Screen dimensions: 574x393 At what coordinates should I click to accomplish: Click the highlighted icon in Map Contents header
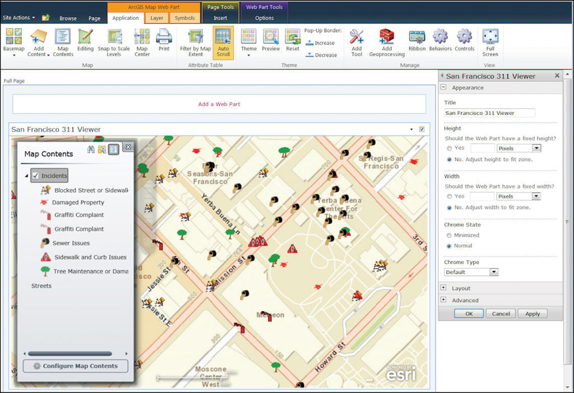click(113, 149)
